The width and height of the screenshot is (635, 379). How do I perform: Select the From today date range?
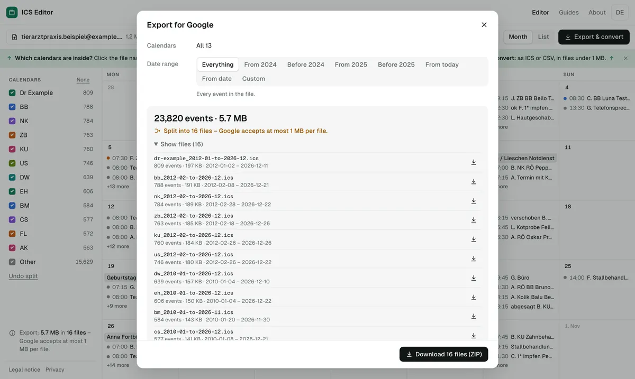pos(442,64)
